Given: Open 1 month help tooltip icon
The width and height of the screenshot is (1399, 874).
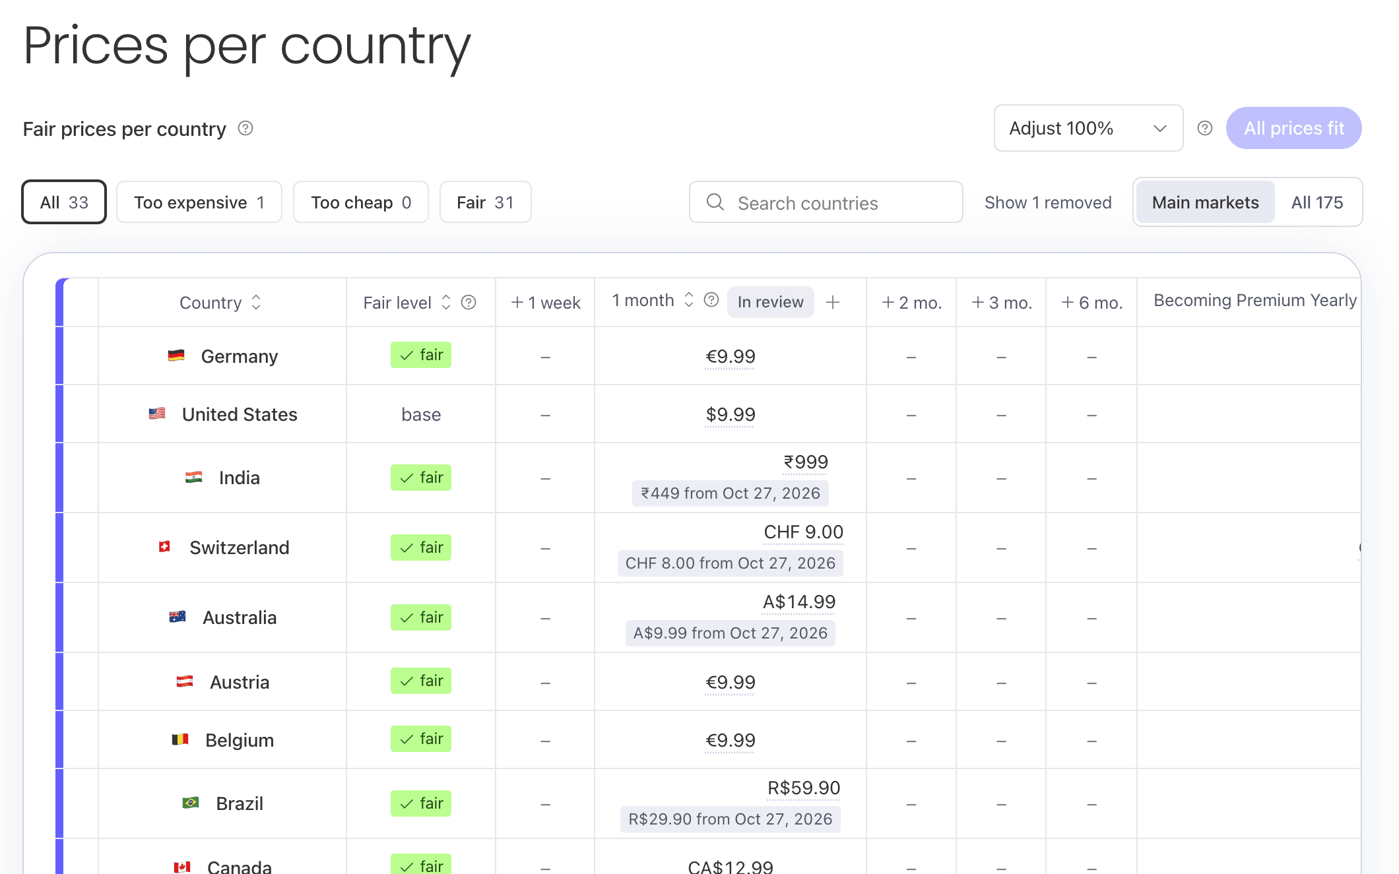Looking at the screenshot, I should click(x=711, y=300).
